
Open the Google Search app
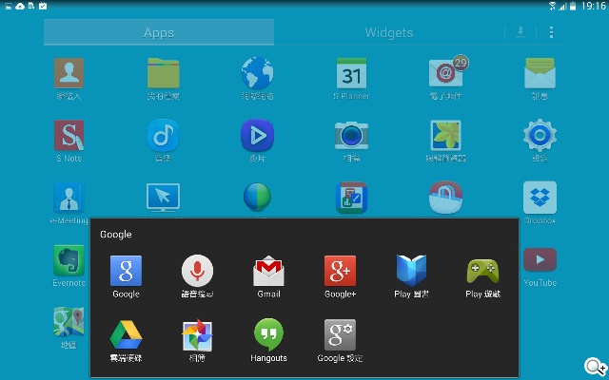(x=126, y=272)
